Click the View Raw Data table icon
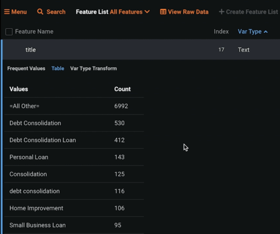 pyautogui.click(x=163, y=12)
